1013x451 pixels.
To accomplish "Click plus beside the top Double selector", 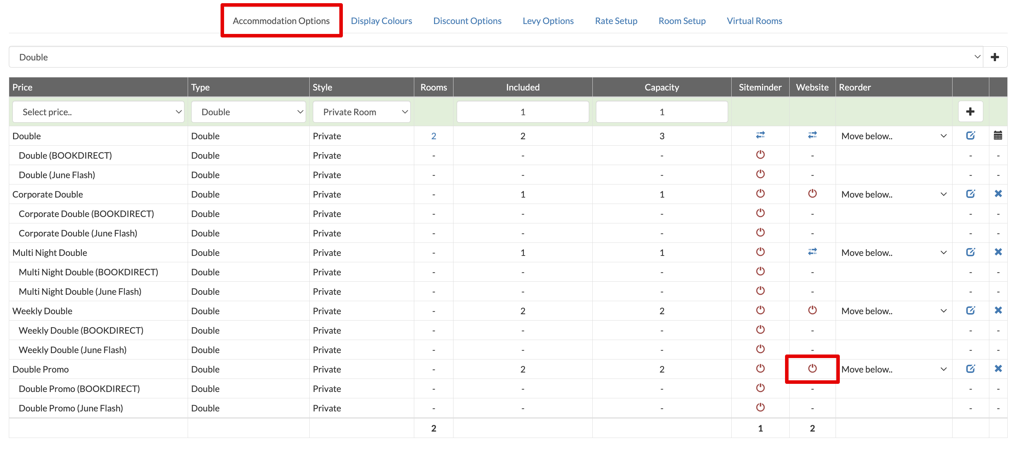I will click(x=995, y=57).
